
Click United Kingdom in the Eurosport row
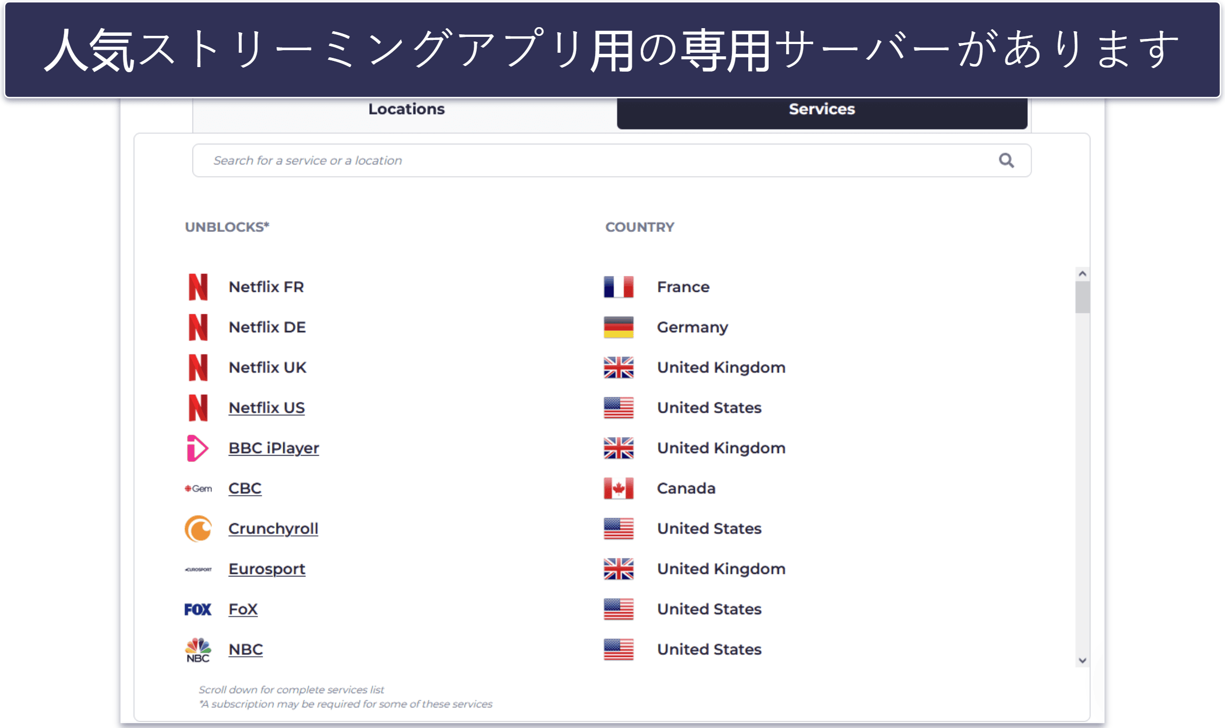coord(721,569)
